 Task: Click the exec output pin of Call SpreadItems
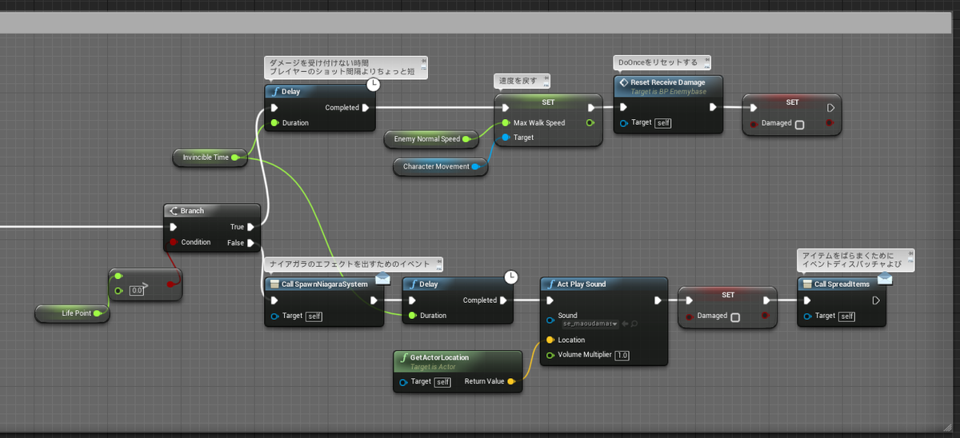click(x=876, y=301)
